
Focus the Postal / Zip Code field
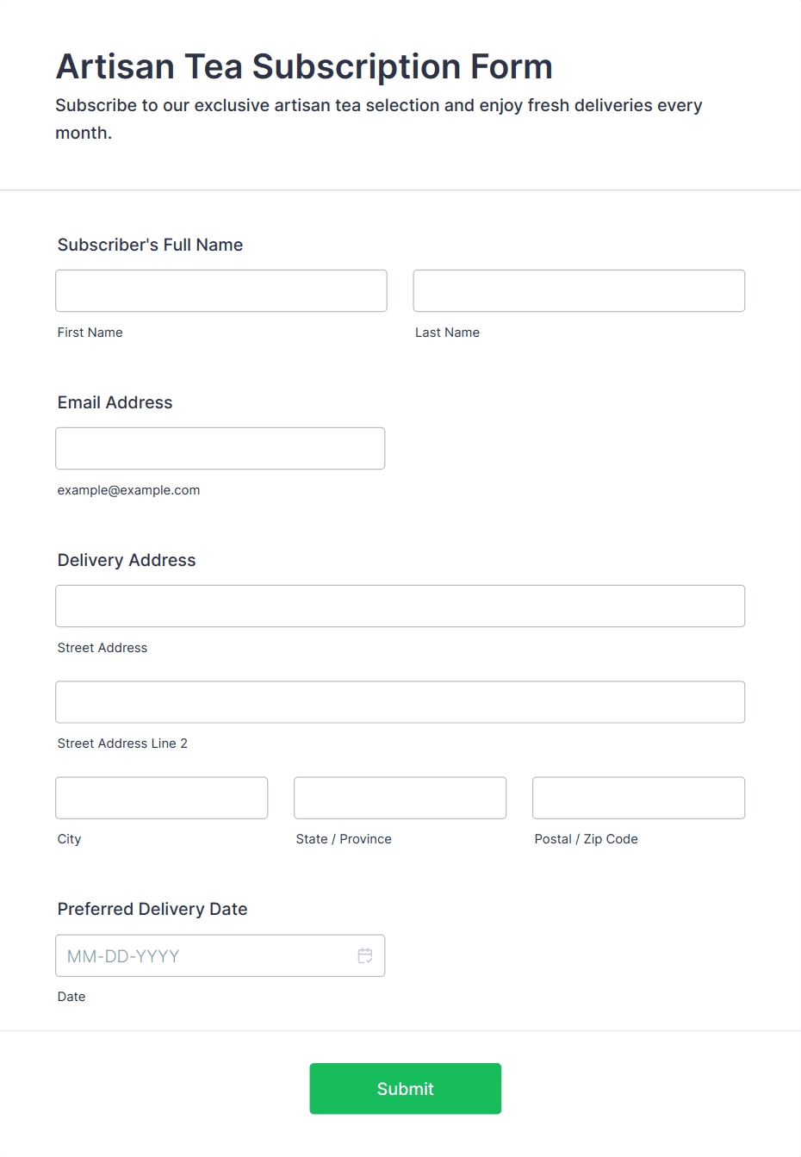pyautogui.click(x=639, y=798)
